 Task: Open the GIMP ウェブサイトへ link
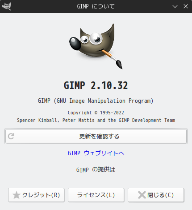[96, 153]
